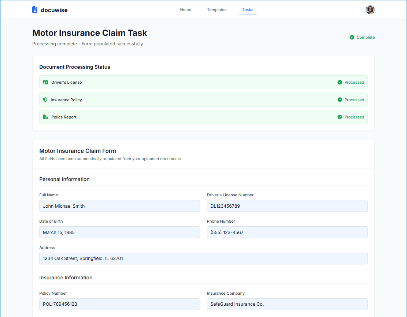Click the Processed checkmark beside Police Report
Image resolution: width=407 pixels, height=317 pixels.
coord(340,117)
